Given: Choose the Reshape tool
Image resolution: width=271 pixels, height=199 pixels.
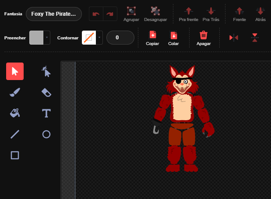Looking at the screenshot, I should point(46,71).
